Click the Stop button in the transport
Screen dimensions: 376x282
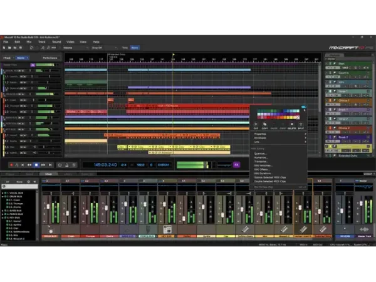[x=36, y=165]
